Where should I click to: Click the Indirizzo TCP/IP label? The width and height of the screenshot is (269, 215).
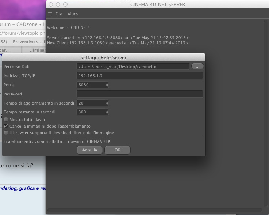(x=19, y=76)
